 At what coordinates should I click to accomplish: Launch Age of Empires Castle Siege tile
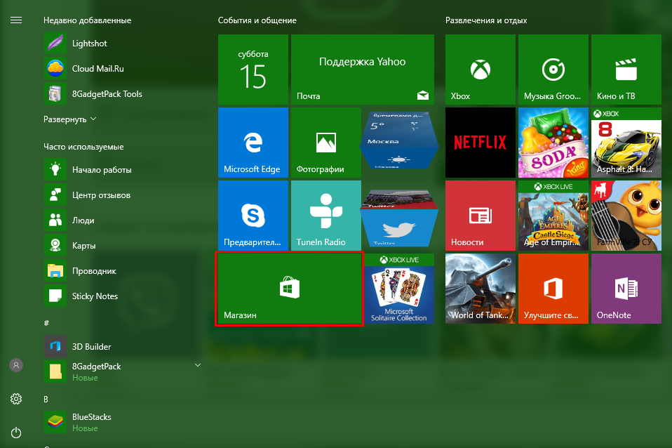[x=553, y=216]
